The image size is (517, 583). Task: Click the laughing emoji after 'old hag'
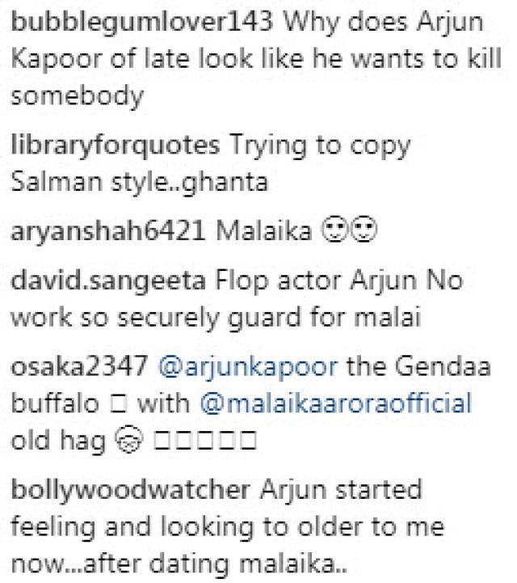click(129, 440)
